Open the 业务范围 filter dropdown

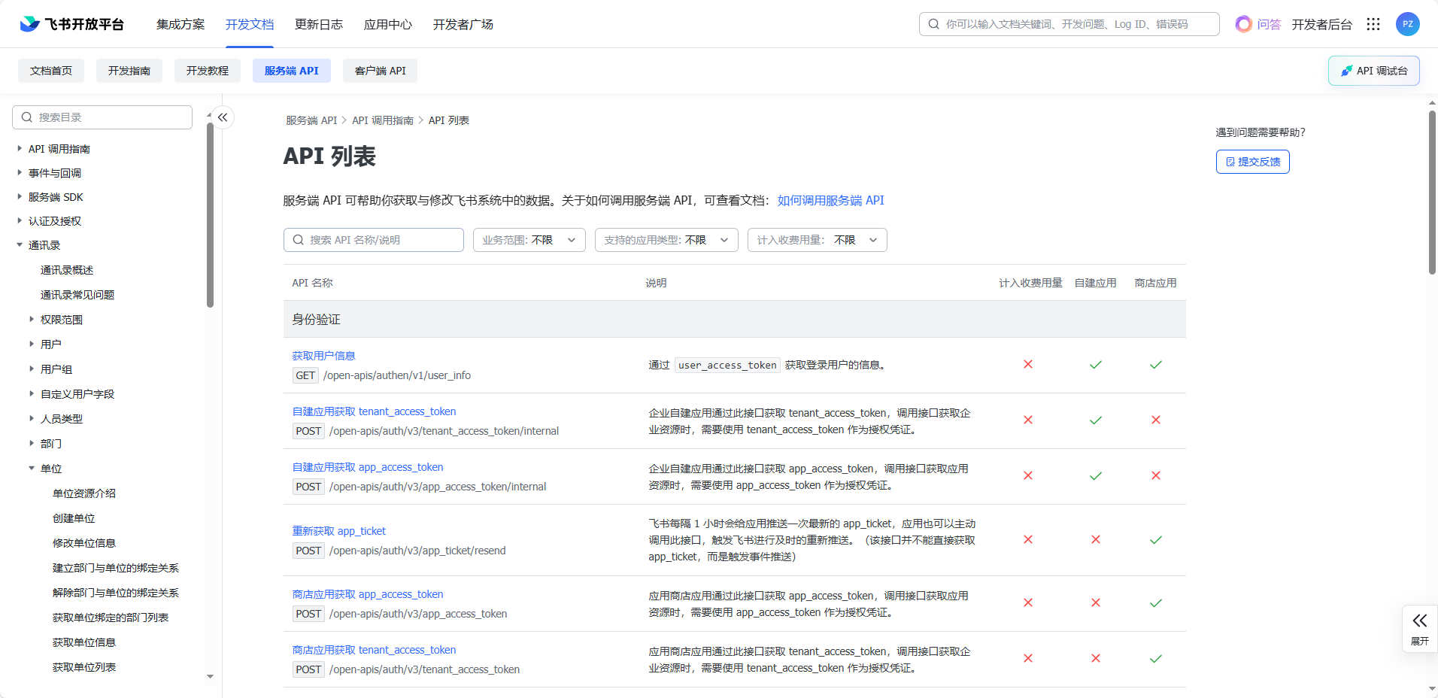(529, 240)
